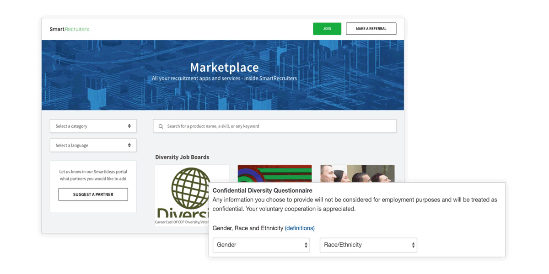Click the magnifier icon in search box
The width and height of the screenshot is (549, 274).
tap(161, 126)
